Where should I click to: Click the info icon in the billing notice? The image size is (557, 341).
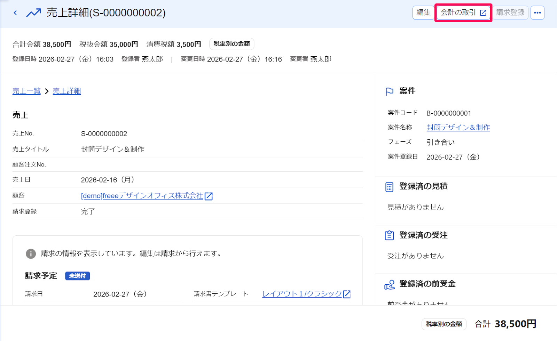[31, 254]
